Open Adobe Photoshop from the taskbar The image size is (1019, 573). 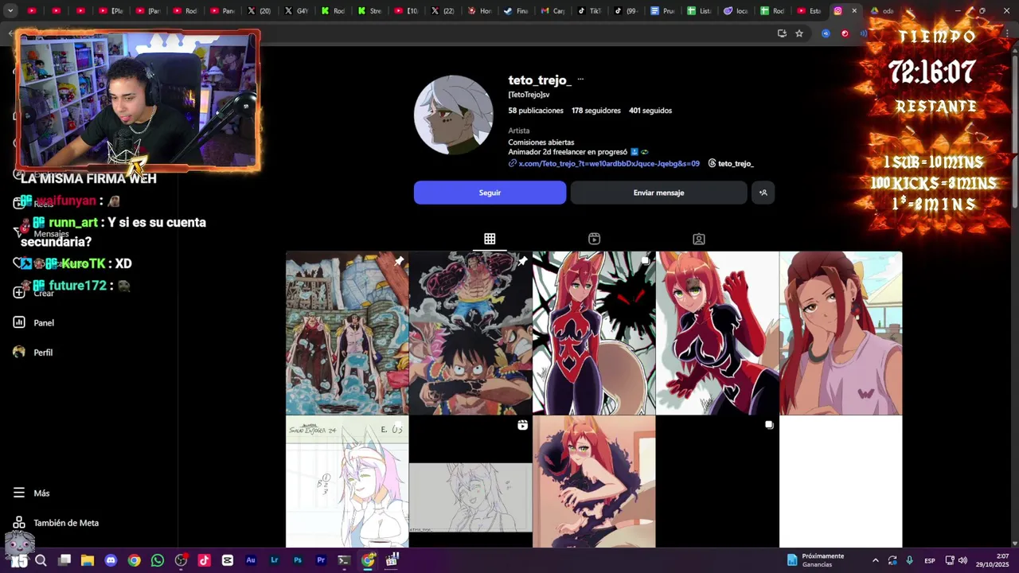pyautogui.click(x=298, y=560)
